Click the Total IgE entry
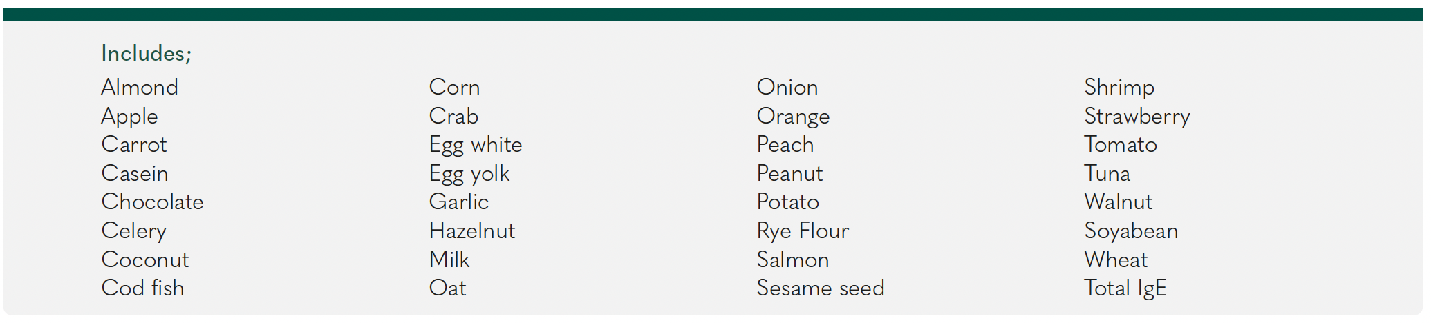The height and width of the screenshot is (323, 1431). pos(1125,288)
